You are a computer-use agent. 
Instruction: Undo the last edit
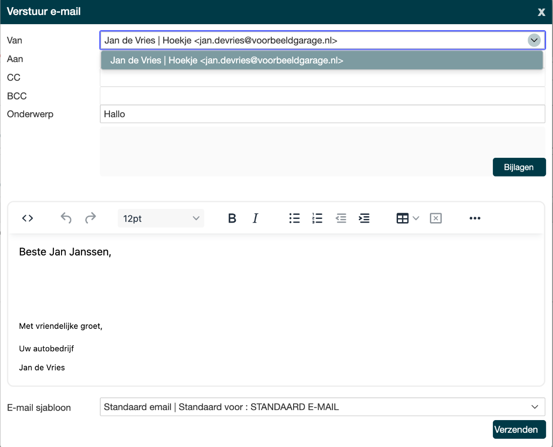point(66,218)
